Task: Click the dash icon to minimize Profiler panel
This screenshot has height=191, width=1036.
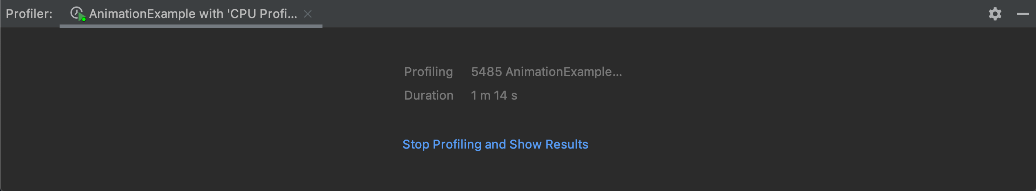Action: 1023,14
